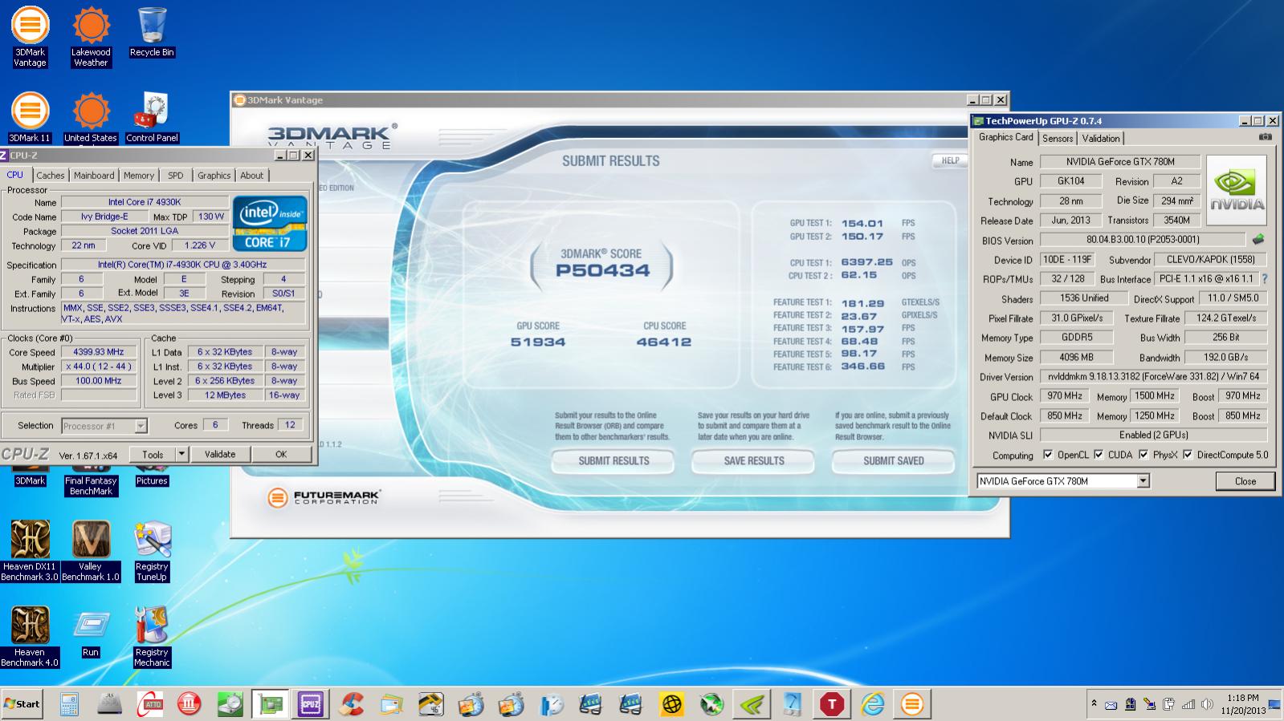Screen dimensions: 1284x721
Task: Launch the Valley Benchmark 1.0 shortcut
Action: coord(91,550)
